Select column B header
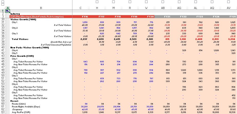 point(41,8)
